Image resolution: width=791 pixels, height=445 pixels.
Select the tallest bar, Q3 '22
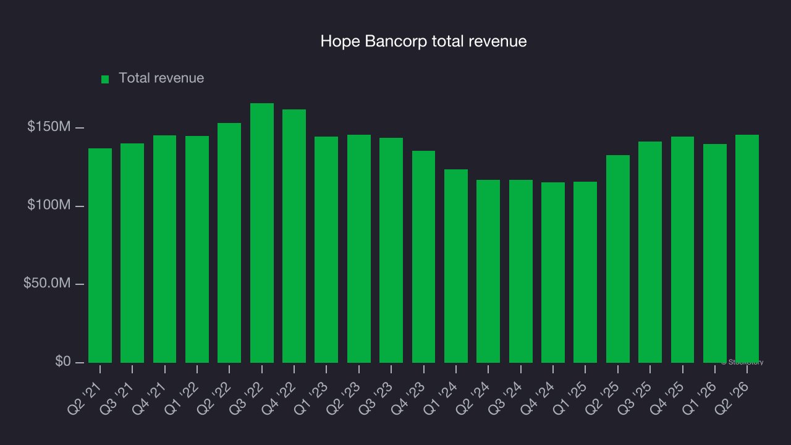262,233
